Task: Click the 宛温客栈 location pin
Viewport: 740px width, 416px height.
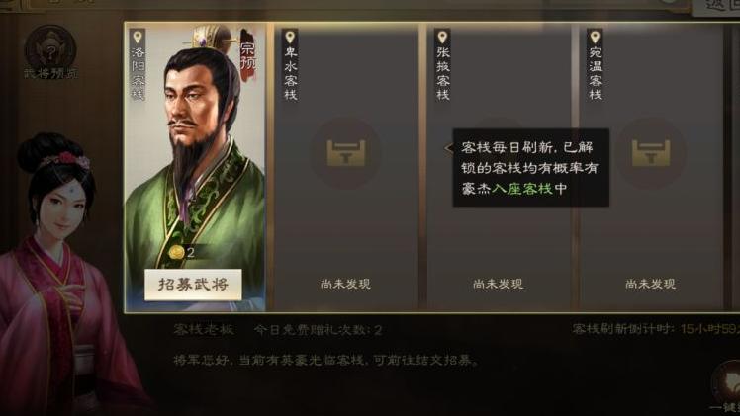Action: point(595,37)
